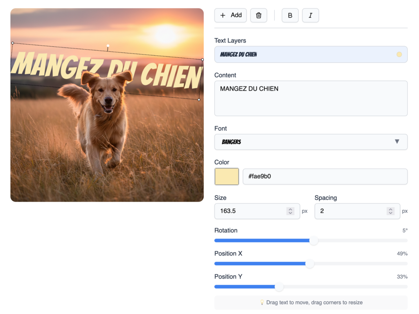Viewport: 419px width, 314px height.
Task: Click the top-left corner handle of text box
Action: point(13,43)
